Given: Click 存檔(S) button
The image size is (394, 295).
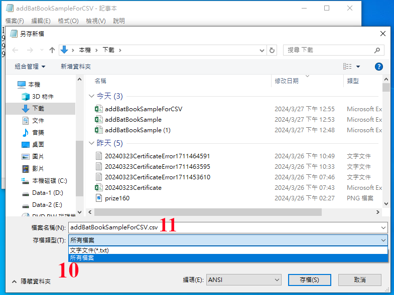Looking at the screenshot, I should tap(309, 280).
